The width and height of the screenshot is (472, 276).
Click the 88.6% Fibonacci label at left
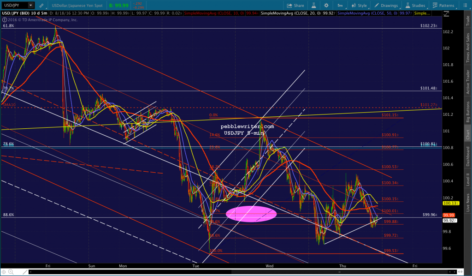[8, 215]
